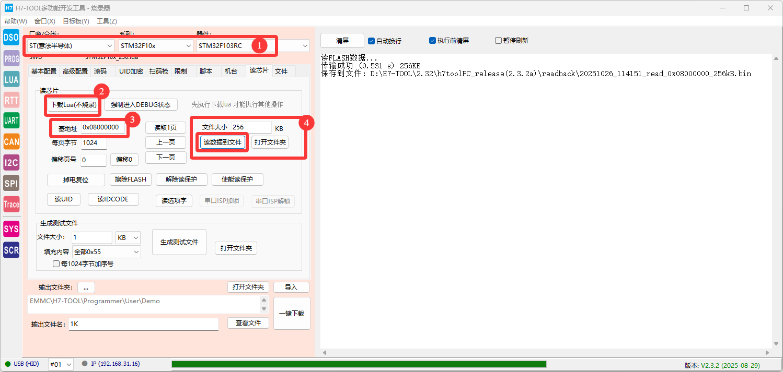Open the Trace module
783x372 pixels.
[x=11, y=205]
